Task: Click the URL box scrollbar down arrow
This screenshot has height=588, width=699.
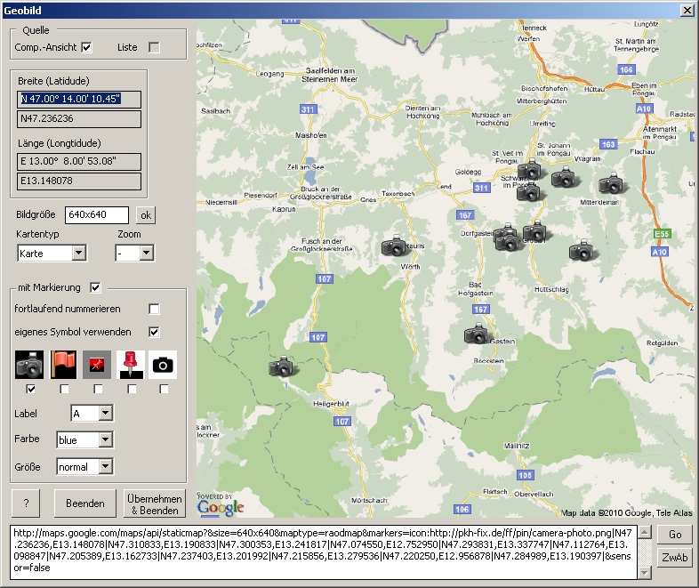Action: pyautogui.click(x=644, y=573)
